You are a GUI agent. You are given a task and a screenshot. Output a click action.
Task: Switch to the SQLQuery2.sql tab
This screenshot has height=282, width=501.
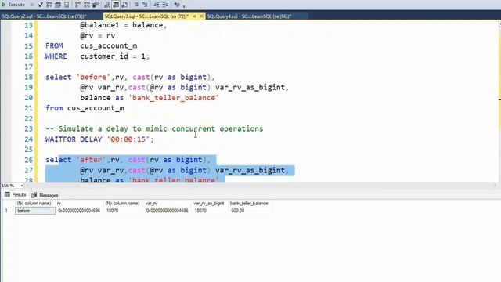click(44, 16)
